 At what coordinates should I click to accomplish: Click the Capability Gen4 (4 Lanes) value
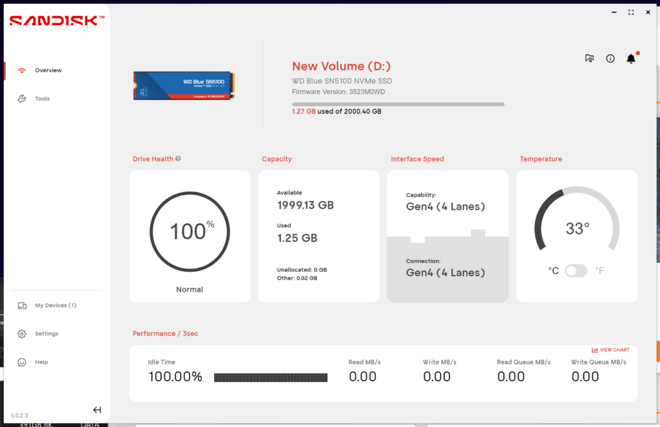click(x=445, y=207)
